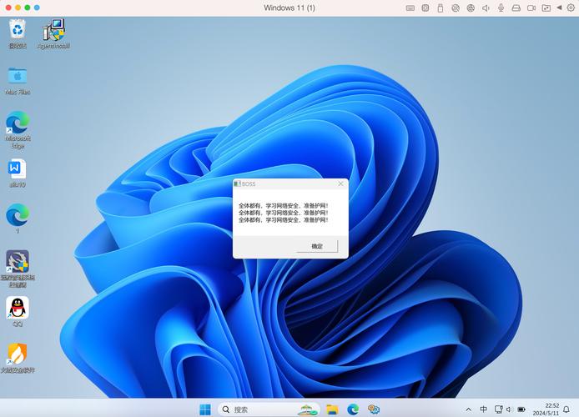Image resolution: width=579 pixels, height=417 pixels.
Task: Open Microsoft Edge from the taskbar
Action: tap(353, 409)
